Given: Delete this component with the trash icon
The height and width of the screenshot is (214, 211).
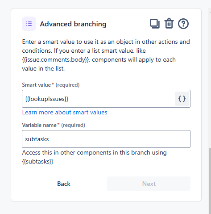Looking at the screenshot, I should (169, 23).
